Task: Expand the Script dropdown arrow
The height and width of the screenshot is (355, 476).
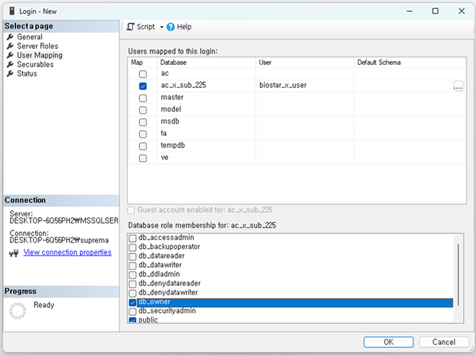Action: tap(161, 27)
